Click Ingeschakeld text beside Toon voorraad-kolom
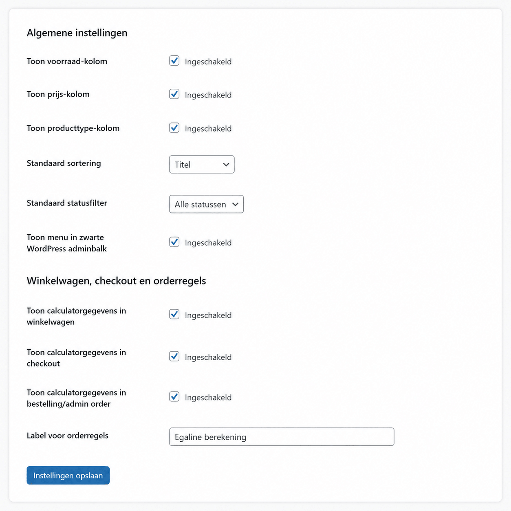511x511 pixels. point(208,62)
